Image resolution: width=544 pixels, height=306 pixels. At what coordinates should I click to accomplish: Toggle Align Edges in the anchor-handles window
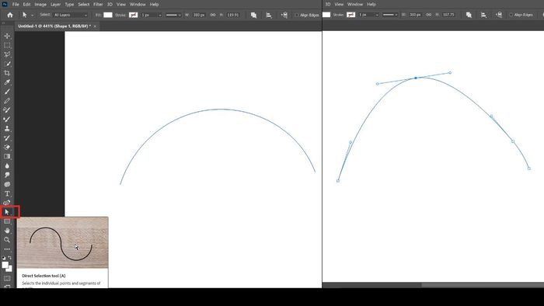[511, 15]
